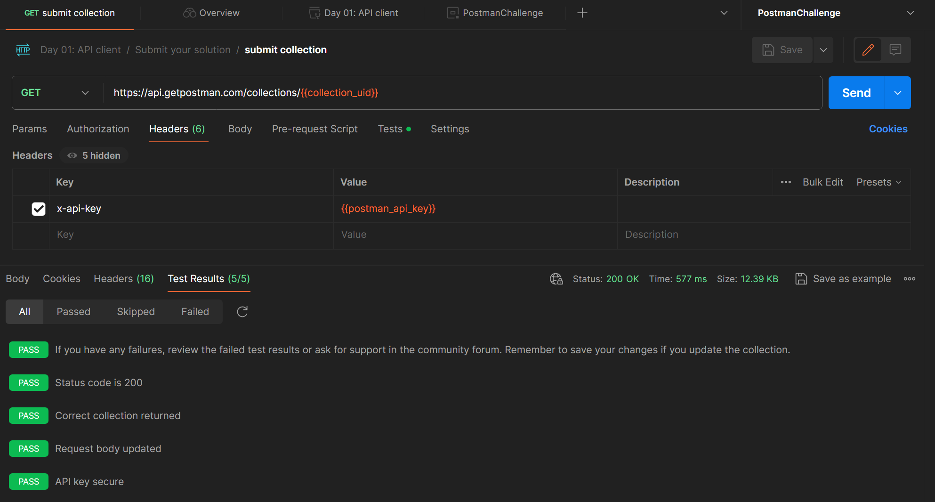
Task: Open the request Settings tab
Action: [x=450, y=129]
